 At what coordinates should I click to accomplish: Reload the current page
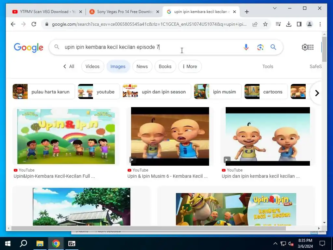pos(34,24)
